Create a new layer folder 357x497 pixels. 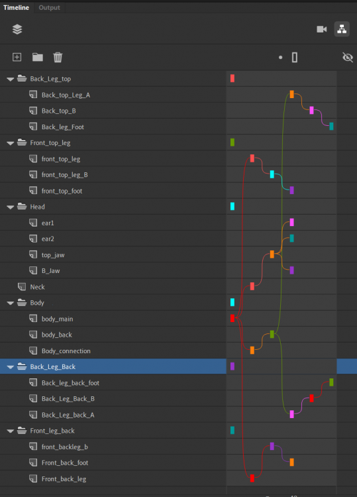click(38, 57)
